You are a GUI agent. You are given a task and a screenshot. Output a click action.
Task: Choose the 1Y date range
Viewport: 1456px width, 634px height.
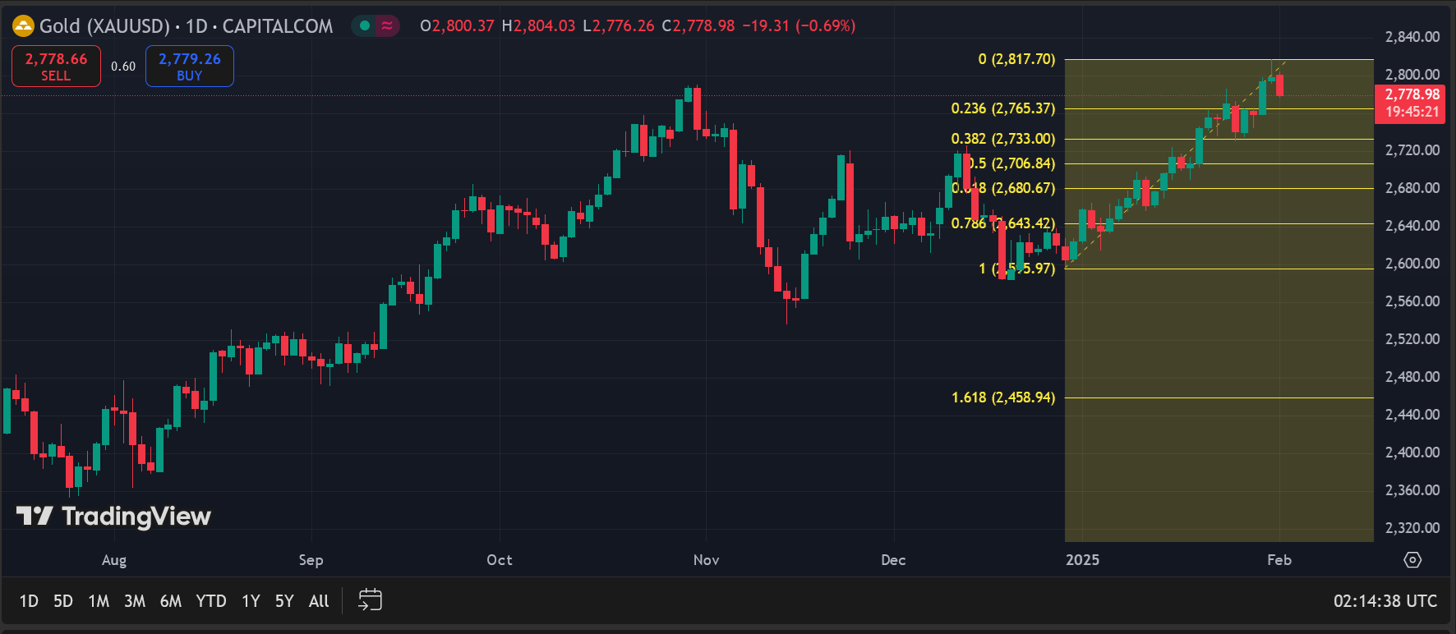(251, 601)
